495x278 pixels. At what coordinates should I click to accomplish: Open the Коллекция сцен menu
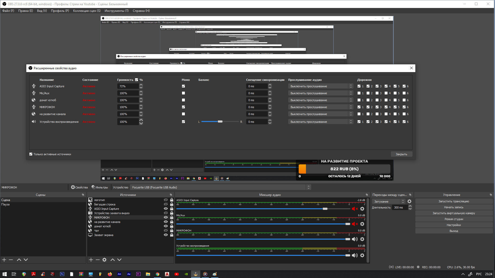click(87, 11)
